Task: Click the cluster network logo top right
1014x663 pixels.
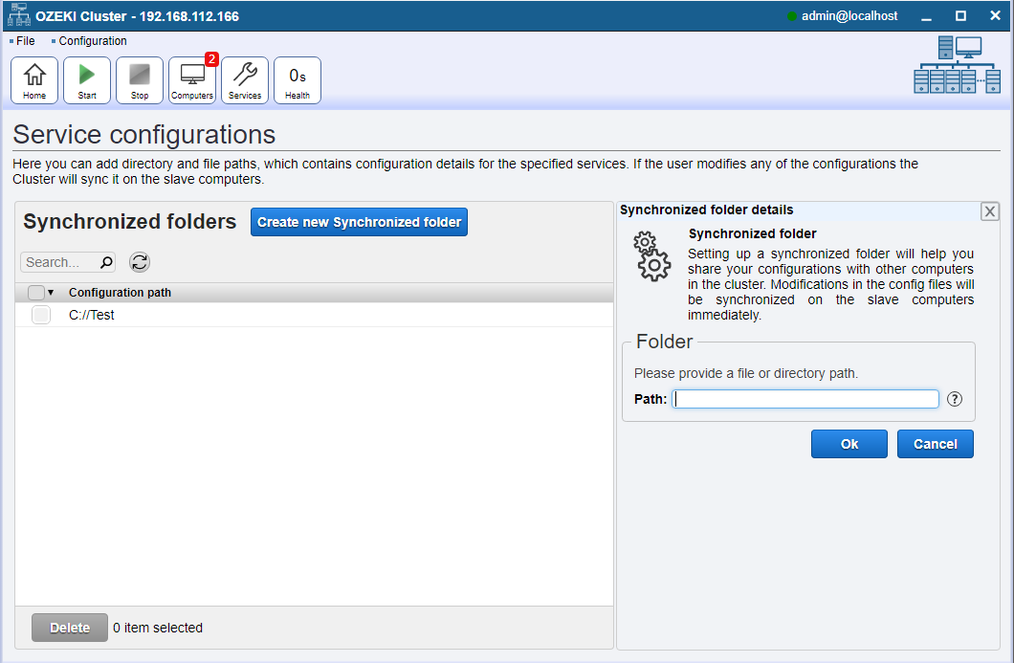Action: tap(958, 65)
